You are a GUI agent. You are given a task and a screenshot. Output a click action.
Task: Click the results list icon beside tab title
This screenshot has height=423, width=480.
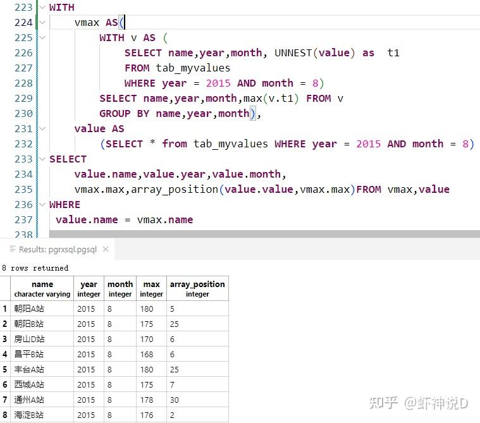tap(13, 248)
